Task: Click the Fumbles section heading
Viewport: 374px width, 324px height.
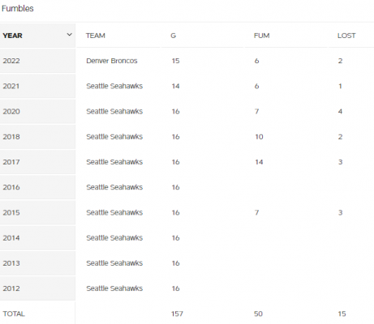Action: 18,8
